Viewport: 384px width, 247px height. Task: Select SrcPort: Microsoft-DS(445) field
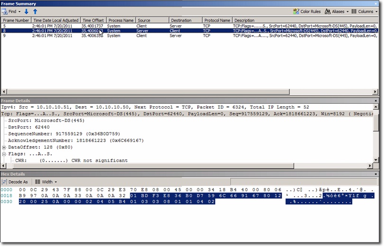[46, 120]
